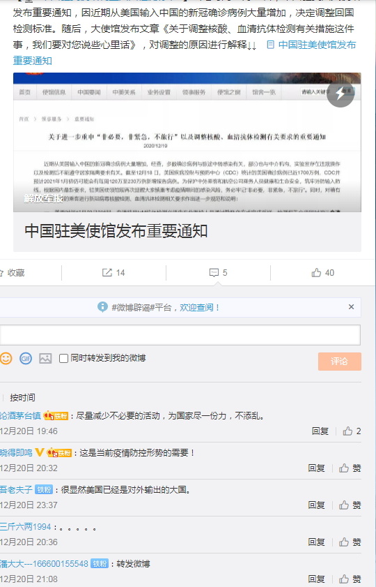Open the card title 中国驻美使馆发布重要通知
The image size is (376, 587).
point(116,231)
